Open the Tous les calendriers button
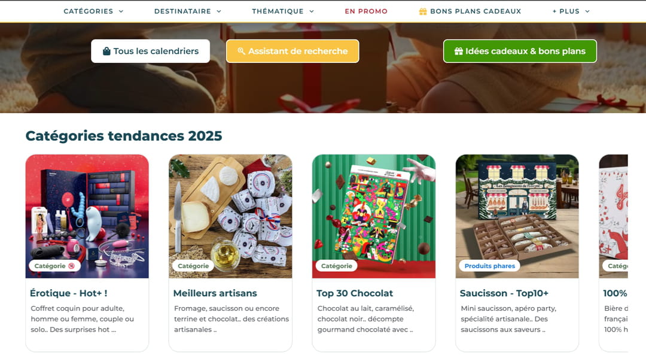This screenshot has width=646, height=361. [150, 51]
